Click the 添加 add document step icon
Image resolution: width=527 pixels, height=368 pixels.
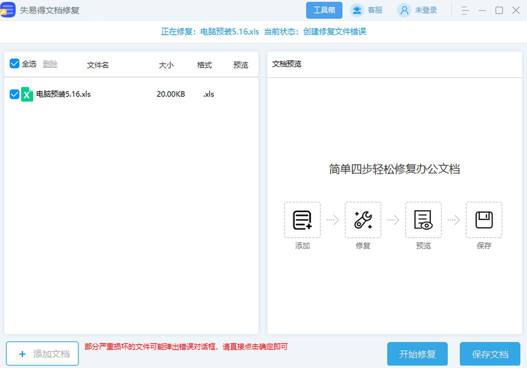303,220
